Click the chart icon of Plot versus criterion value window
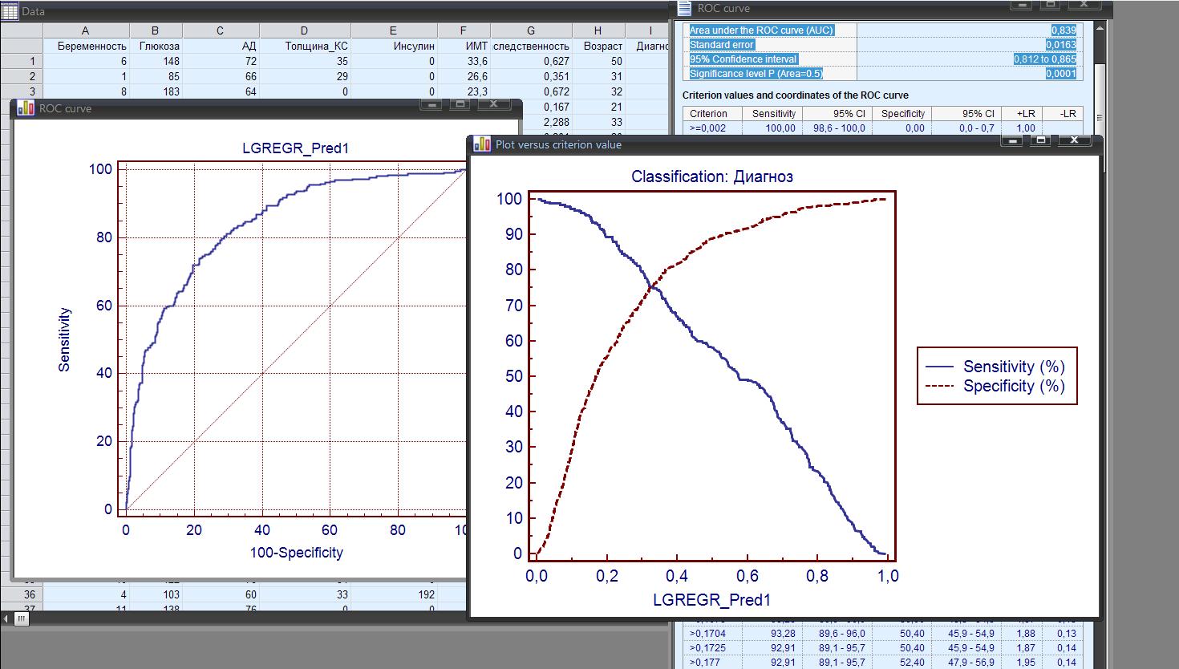This screenshot has height=669, width=1179. point(482,144)
